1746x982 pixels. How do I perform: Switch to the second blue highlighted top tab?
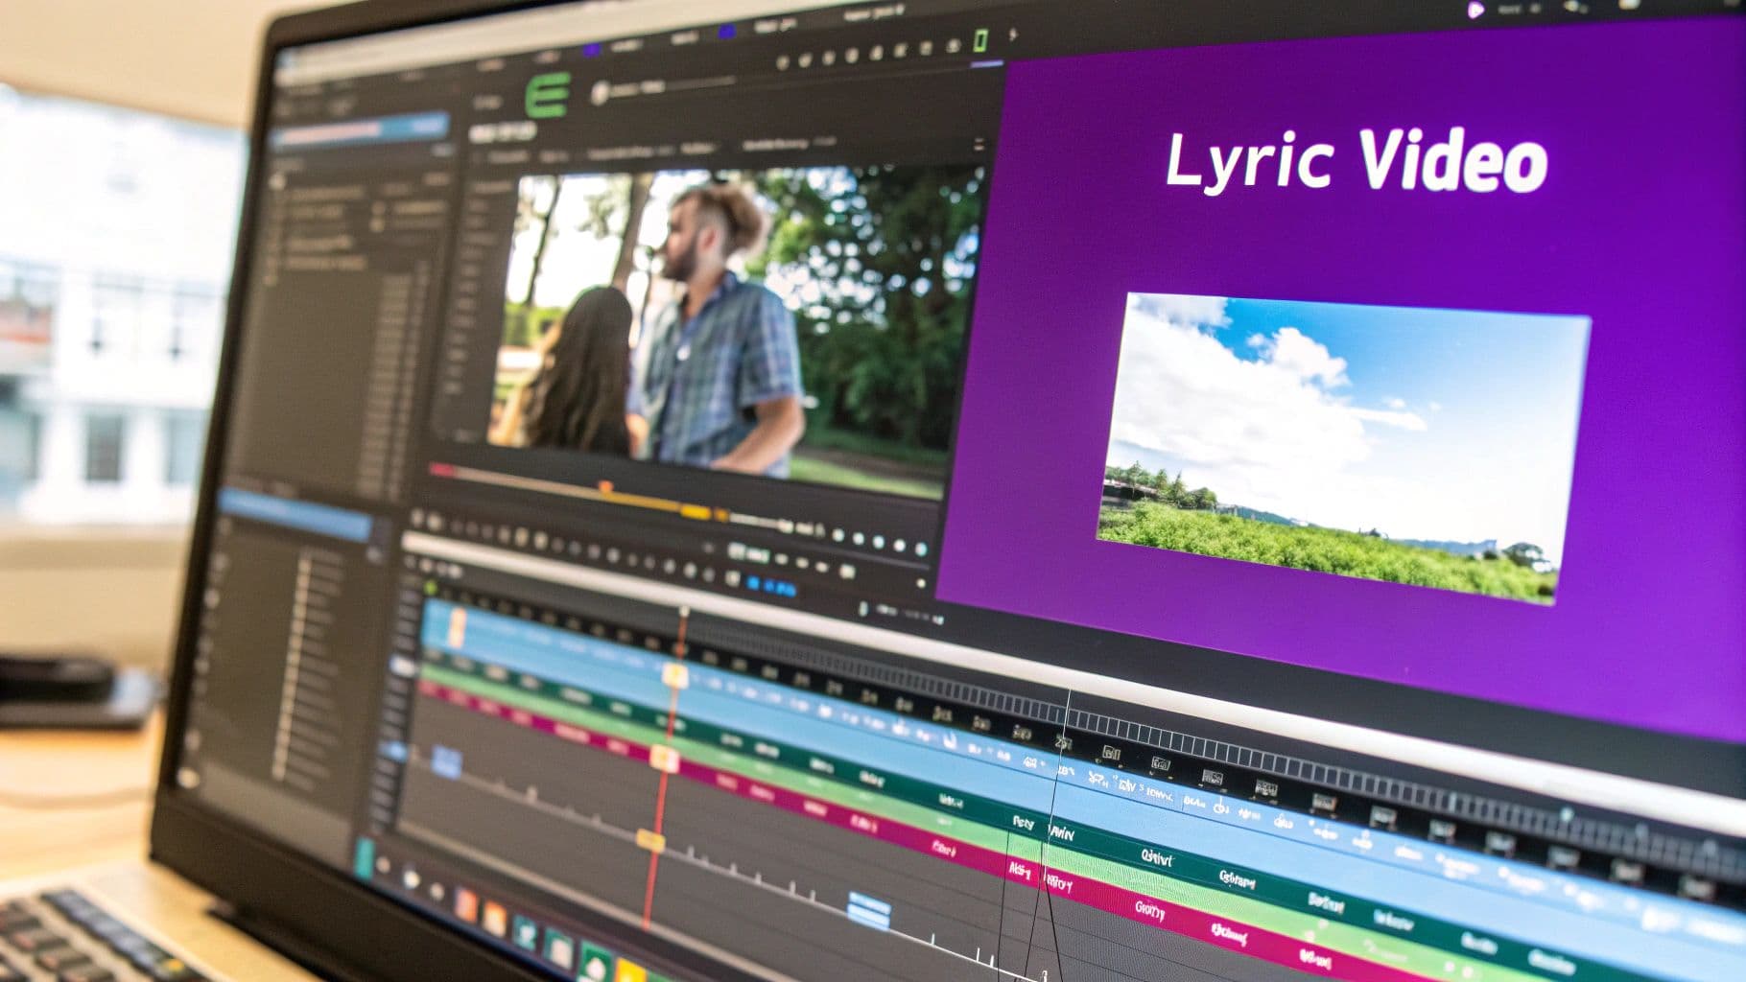click(726, 32)
